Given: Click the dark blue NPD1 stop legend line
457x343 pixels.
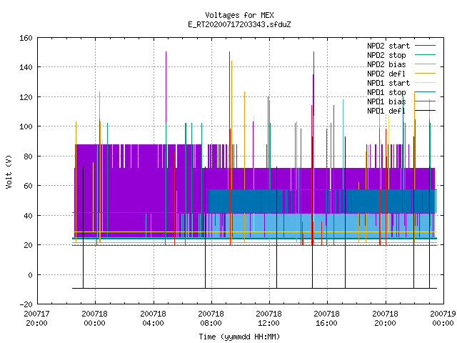Looking at the screenshot, I should click(425, 92).
